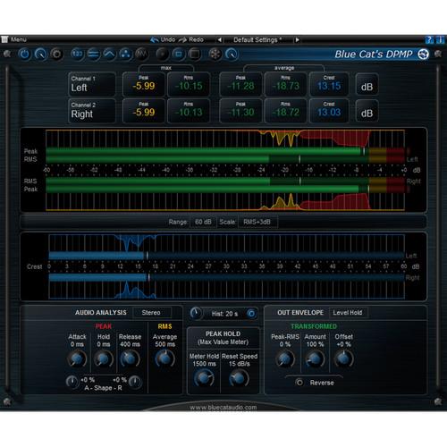Click the blue square toolbar button
The height and width of the screenshot is (447, 447).
(179, 55)
